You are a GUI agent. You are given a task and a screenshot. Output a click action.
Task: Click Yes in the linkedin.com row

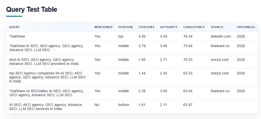click(97, 36)
